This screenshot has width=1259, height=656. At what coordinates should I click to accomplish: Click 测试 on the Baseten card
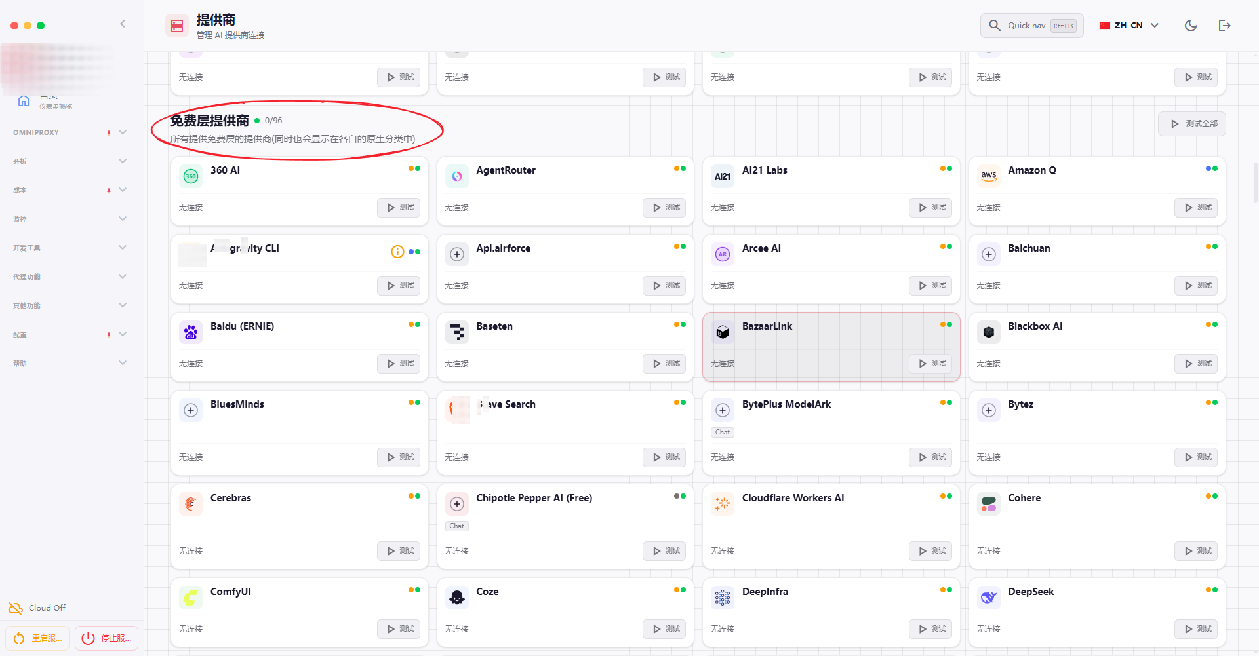point(665,364)
